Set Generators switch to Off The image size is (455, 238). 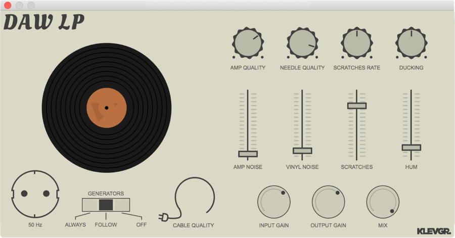click(x=122, y=205)
